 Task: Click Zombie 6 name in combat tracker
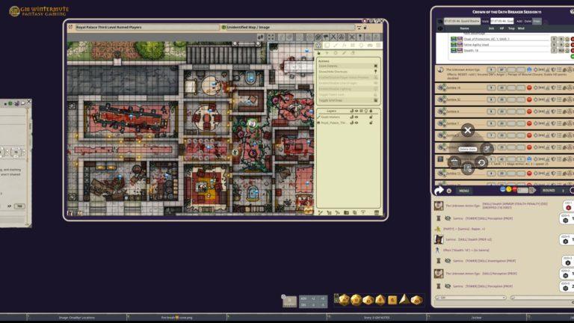point(452,111)
